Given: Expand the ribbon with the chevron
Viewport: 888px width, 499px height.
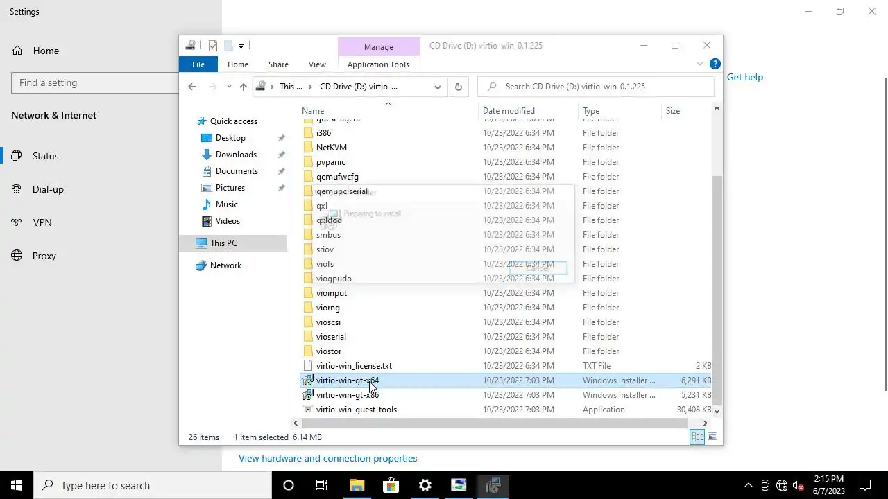Looking at the screenshot, I should click(700, 64).
